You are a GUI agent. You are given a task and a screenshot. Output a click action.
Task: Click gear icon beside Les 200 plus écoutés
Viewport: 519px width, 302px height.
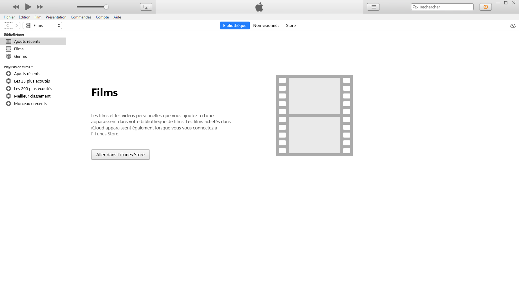point(8,88)
